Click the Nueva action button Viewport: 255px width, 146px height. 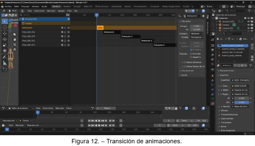(107, 108)
